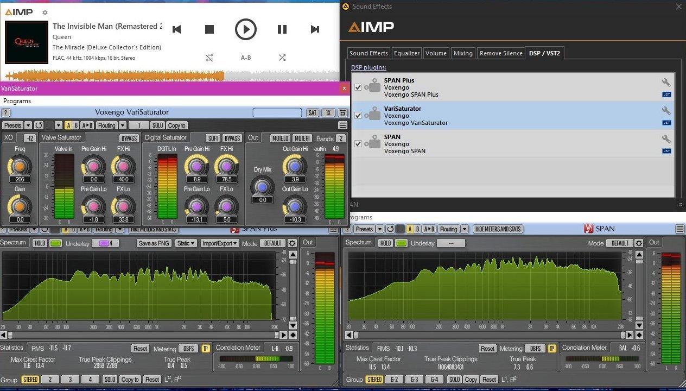Toggle Valve Saturator BYPASS

click(129, 138)
